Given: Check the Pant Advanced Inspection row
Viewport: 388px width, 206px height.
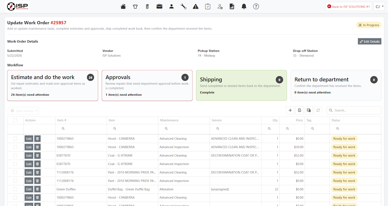Looking at the screenshot, I should click(x=16, y=181).
